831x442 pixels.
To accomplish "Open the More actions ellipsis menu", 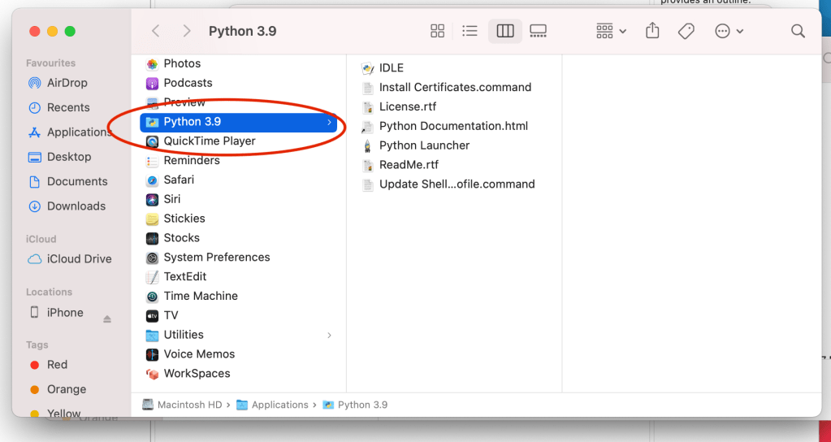I will (x=729, y=31).
